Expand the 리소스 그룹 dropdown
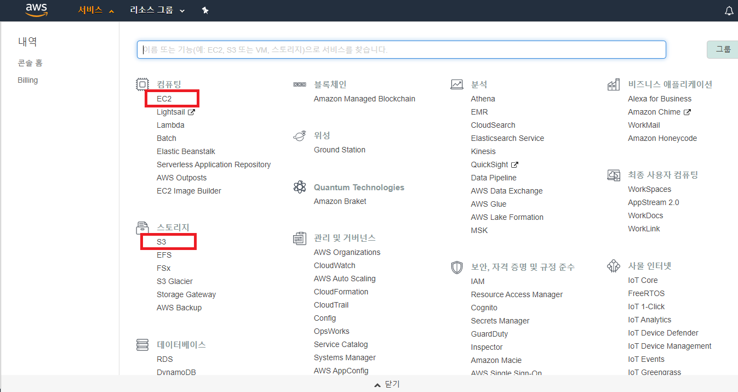Screen dimensions: 738x392 coord(157,10)
